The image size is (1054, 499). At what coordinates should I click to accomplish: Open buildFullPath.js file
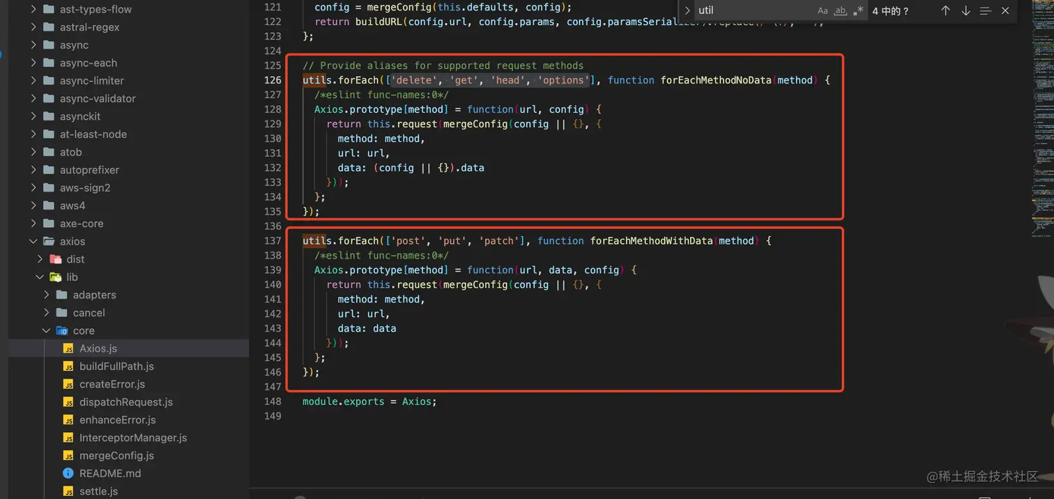116,367
